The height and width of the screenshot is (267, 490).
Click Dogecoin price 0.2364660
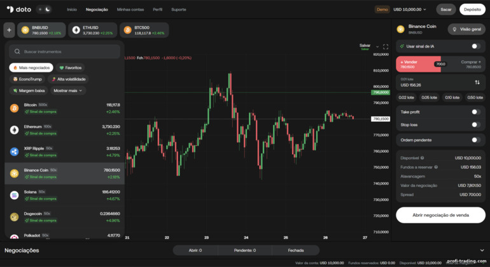click(x=109, y=214)
